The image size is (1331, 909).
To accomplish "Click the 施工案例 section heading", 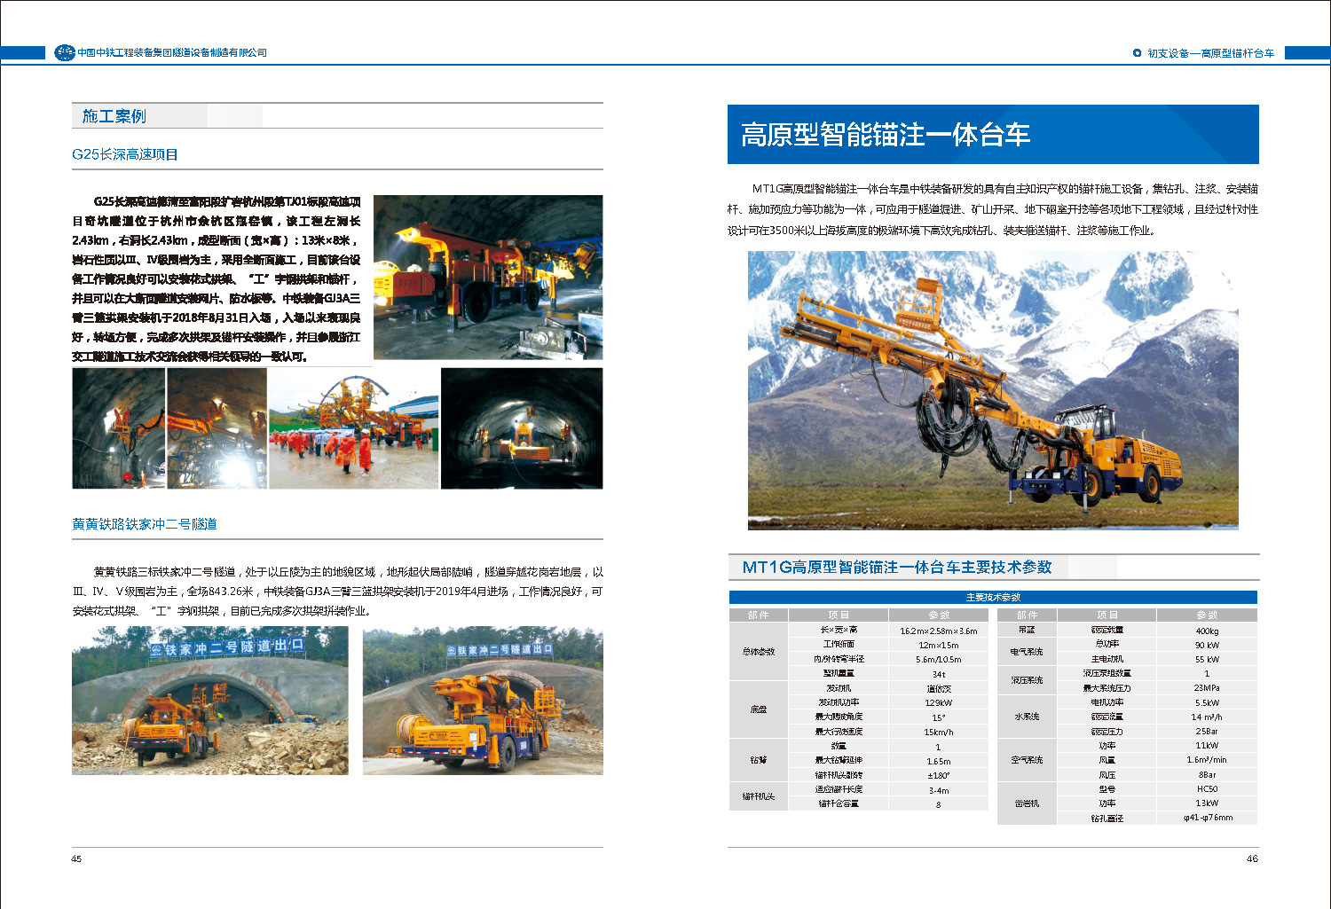I will pyautogui.click(x=114, y=116).
